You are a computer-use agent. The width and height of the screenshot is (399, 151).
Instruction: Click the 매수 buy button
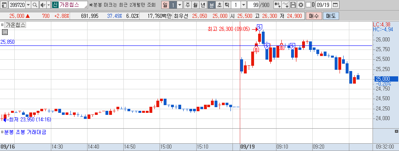[x=314, y=16]
